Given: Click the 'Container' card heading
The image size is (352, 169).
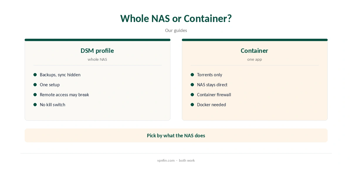Looking at the screenshot, I should pyautogui.click(x=255, y=50).
